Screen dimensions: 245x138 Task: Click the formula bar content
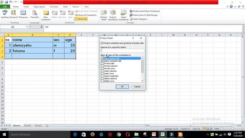coord(143,27)
